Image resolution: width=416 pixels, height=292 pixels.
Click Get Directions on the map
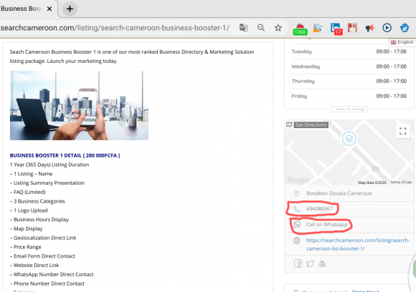coord(311,125)
